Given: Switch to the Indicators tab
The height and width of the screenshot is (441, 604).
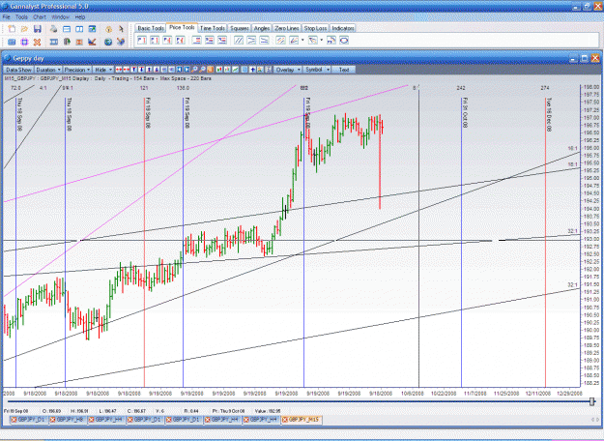Looking at the screenshot, I should [x=343, y=28].
